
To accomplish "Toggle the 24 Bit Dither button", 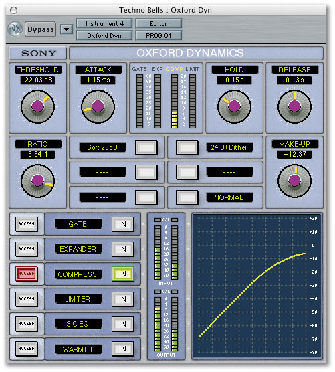I will coord(187,147).
